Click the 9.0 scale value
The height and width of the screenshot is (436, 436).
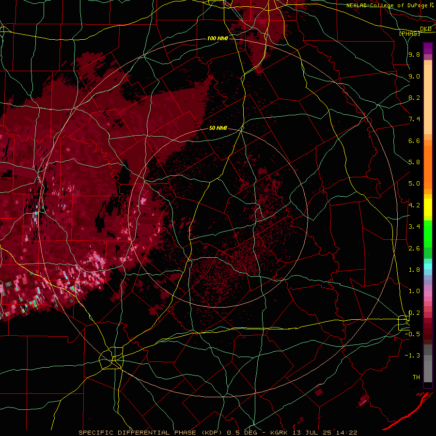414,76
